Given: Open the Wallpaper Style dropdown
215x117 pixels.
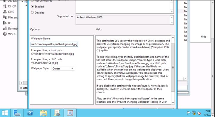Looking at the screenshot, I should (63, 69).
